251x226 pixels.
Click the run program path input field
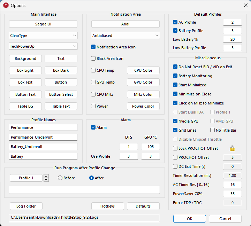pos(84,190)
